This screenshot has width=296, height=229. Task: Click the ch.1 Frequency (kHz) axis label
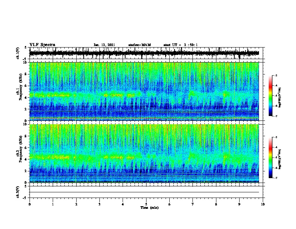pyautogui.click(x=21, y=87)
